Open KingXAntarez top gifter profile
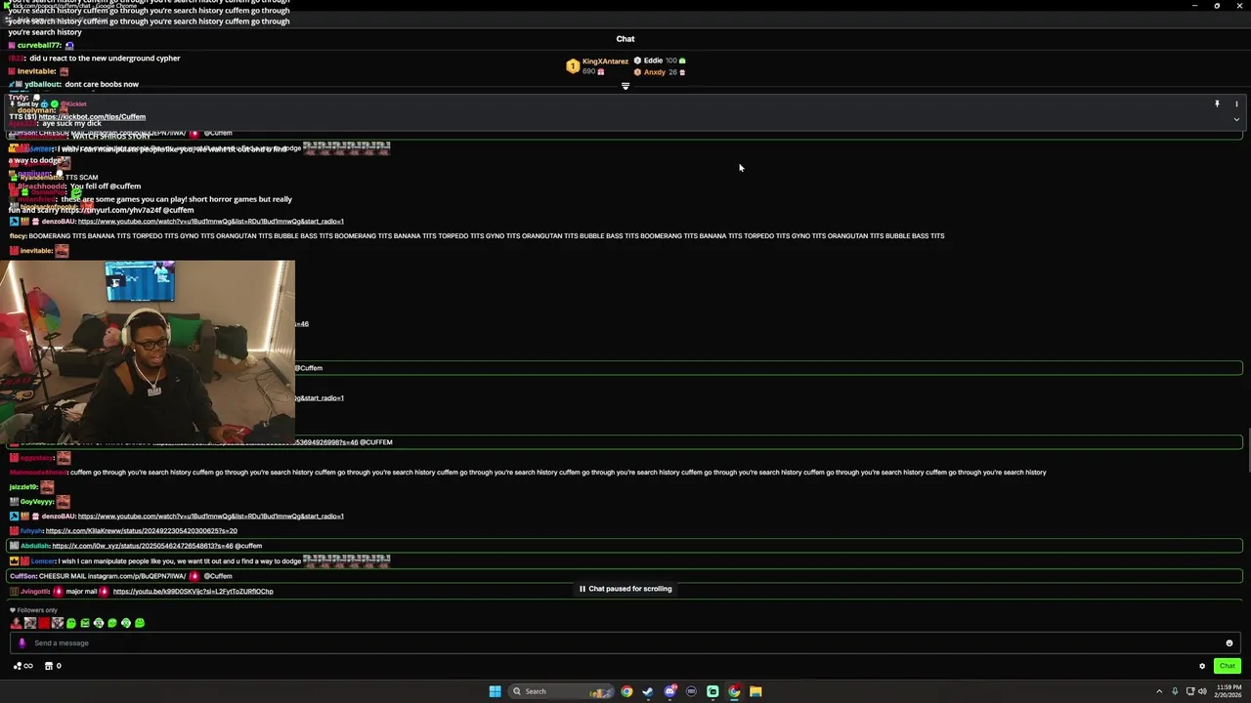 click(605, 62)
